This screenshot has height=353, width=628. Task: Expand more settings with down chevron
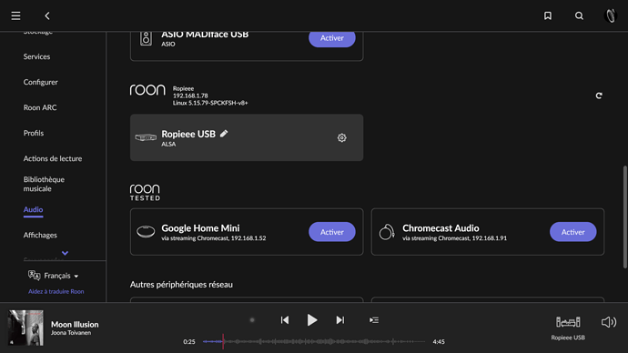point(65,253)
